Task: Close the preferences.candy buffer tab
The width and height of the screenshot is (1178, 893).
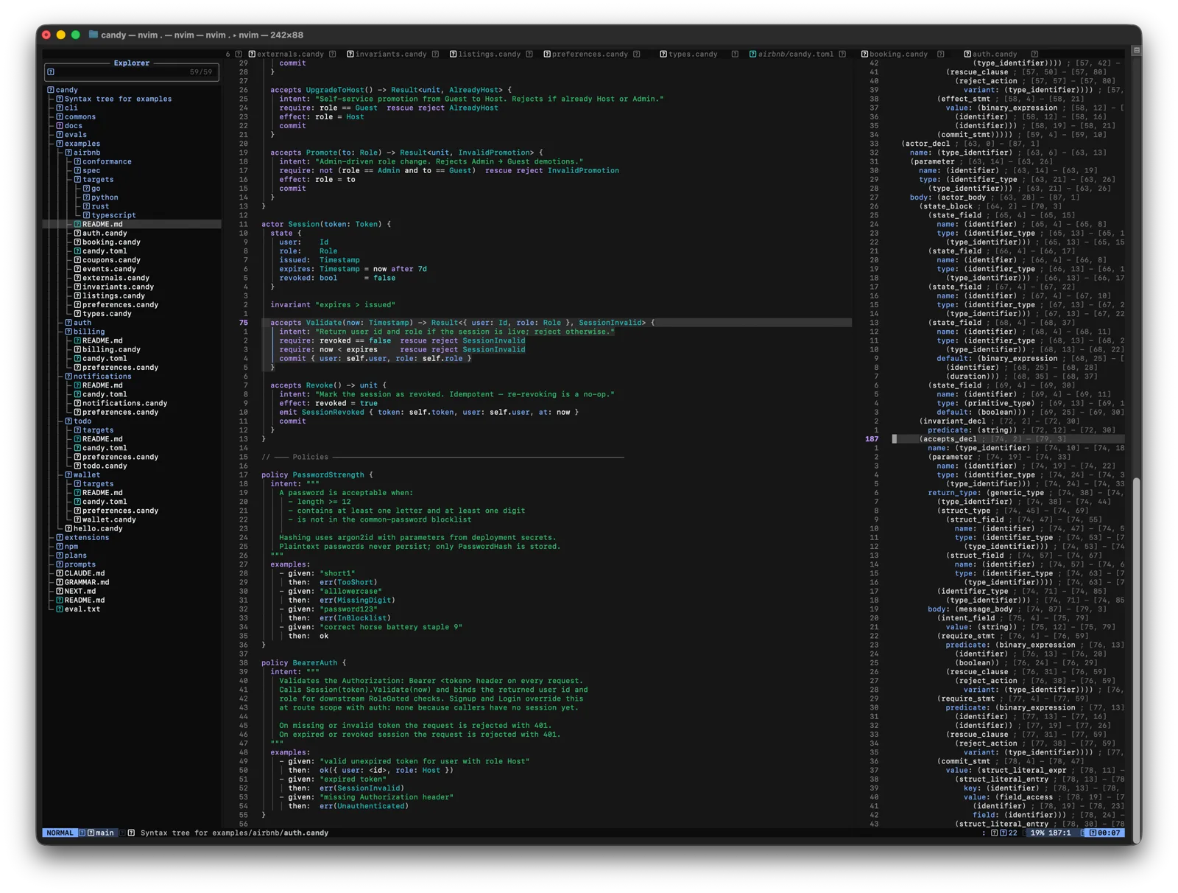Action: [637, 54]
